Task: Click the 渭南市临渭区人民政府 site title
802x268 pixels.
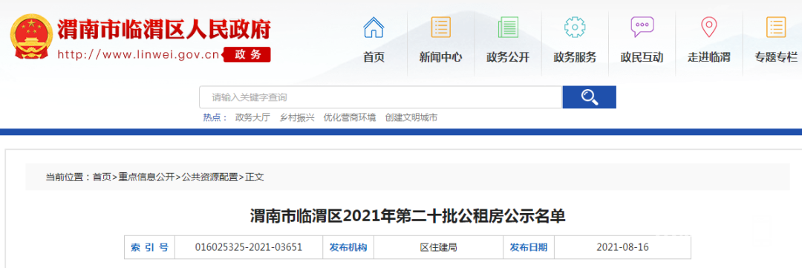Action: [x=164, y=29]
